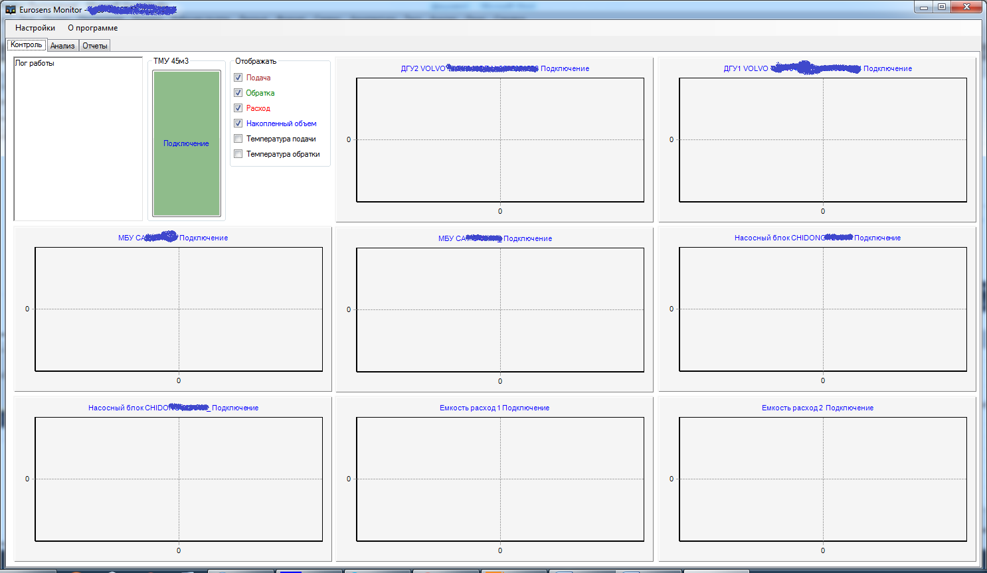The width and height of the screenshot is (987, 573).
Task: Uncheck the Накопленный объем option
Action: [238, 123]
